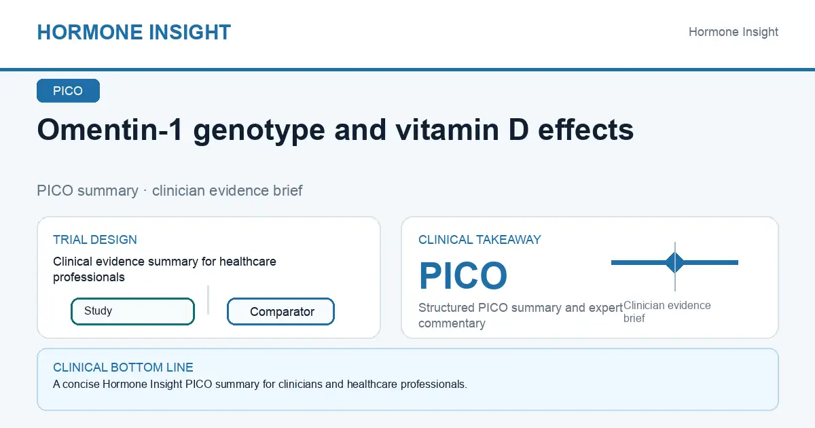Select the article title about Omentin-1 genotype

tap(336, 130)
